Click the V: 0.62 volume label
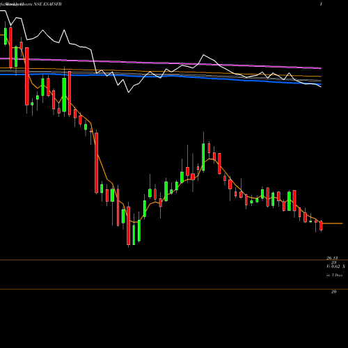This screenshot has height=348, width=348. click(x=333, y=267)
